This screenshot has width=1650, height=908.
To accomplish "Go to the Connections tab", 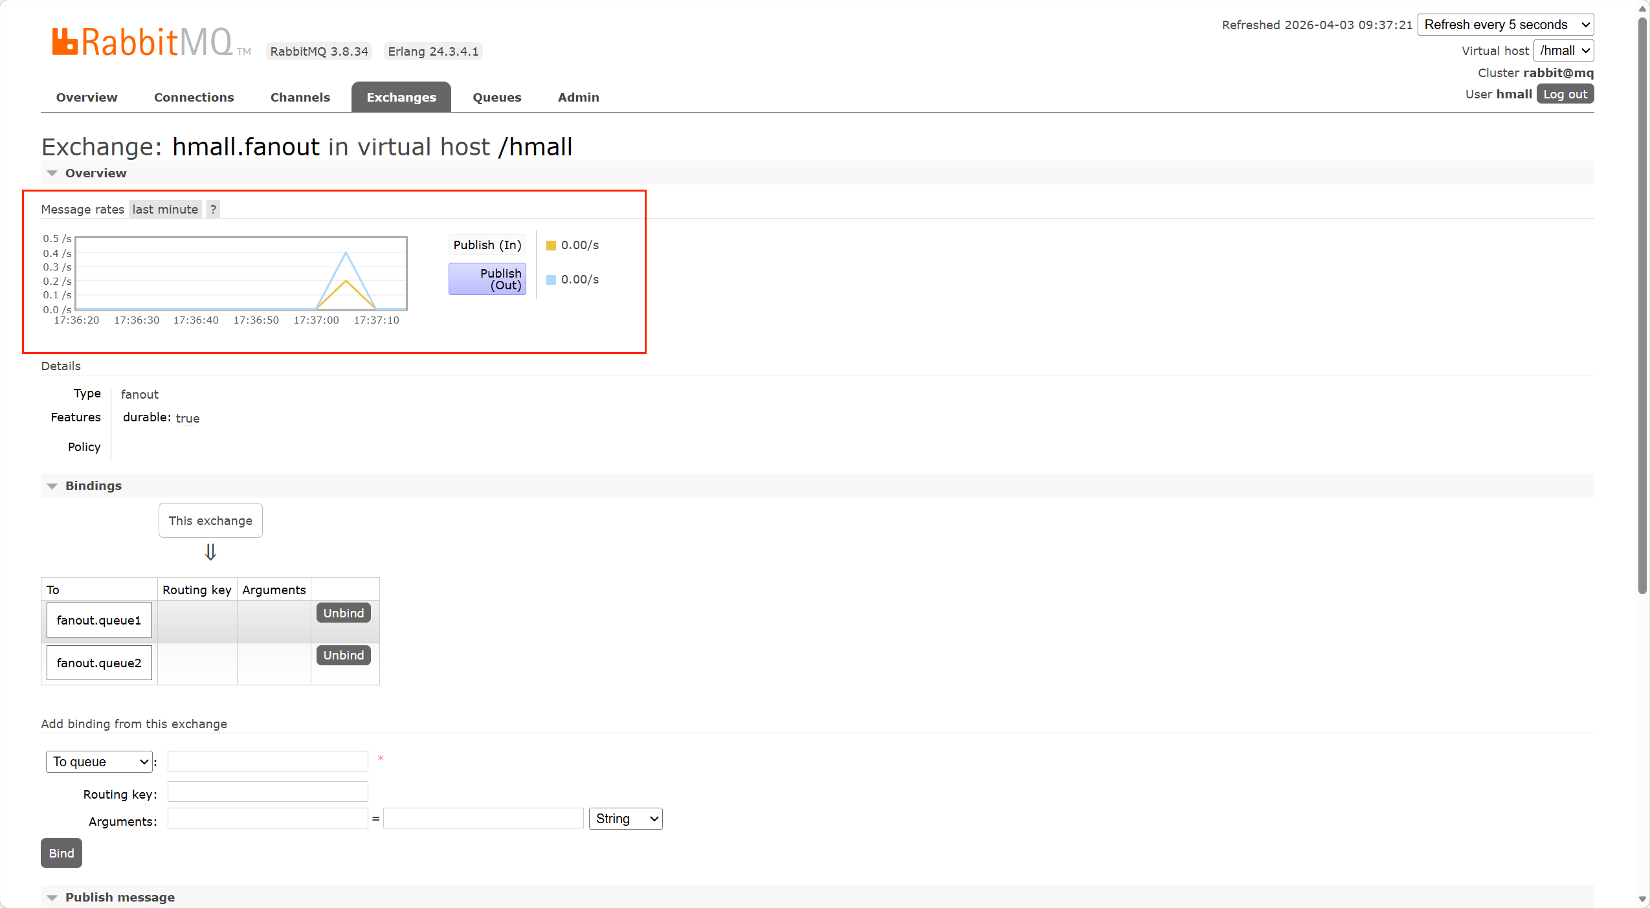I will [x=194, y=97].
